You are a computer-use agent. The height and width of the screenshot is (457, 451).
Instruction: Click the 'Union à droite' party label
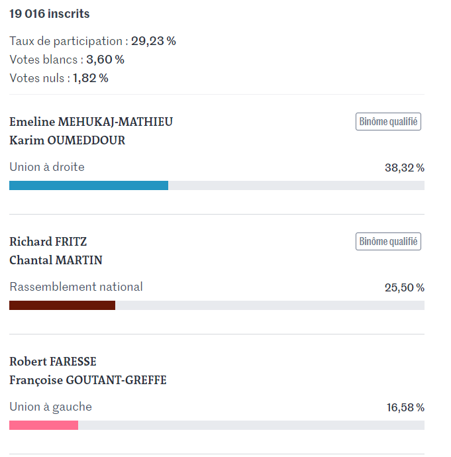click(x=47, y=167)
